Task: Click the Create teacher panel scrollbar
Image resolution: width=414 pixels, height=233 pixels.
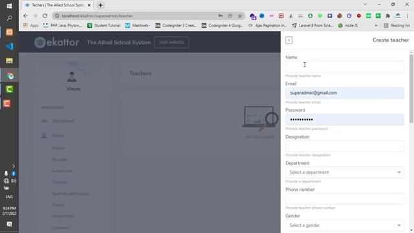Action: [411, 88]
